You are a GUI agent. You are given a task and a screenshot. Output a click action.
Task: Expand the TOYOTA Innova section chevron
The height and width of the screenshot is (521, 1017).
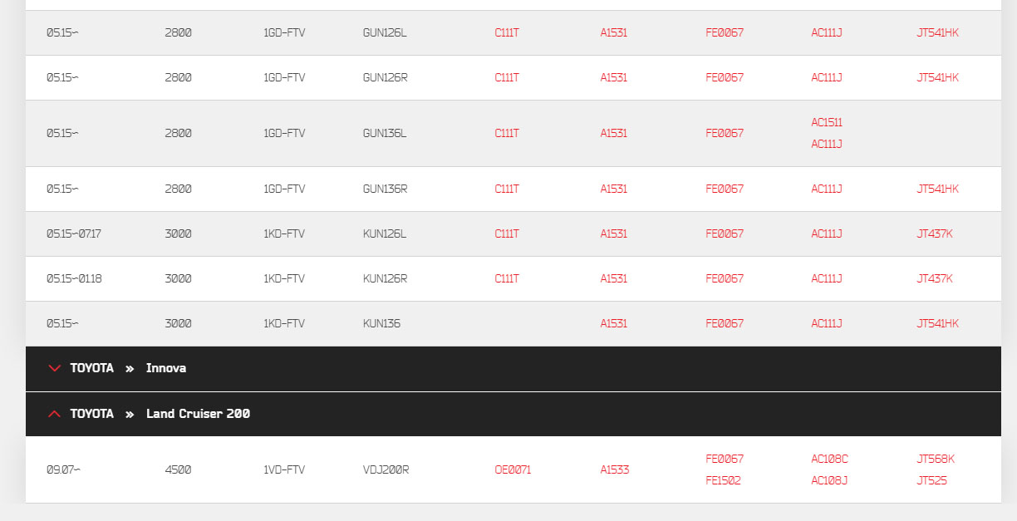pyautogui.click(x=55, y=368)
